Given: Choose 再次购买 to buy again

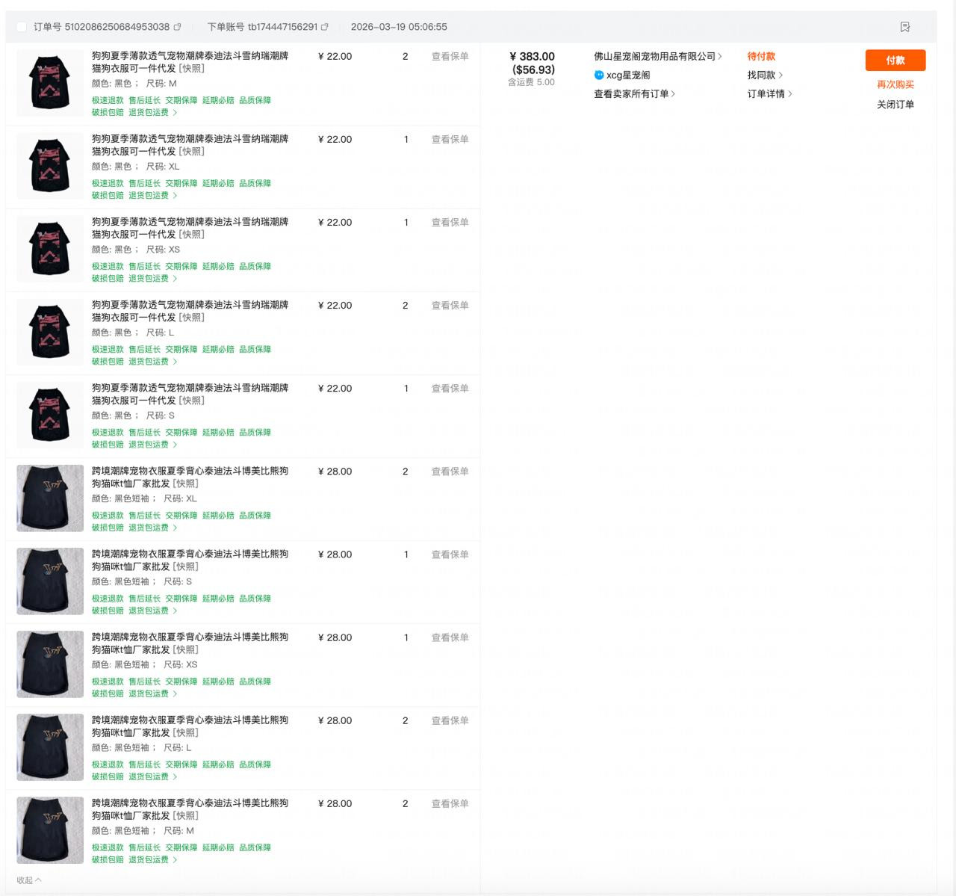Looking at the screenshot, I should [x=896, y=84].
